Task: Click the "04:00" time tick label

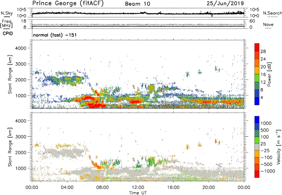Action: click(67, 188)
